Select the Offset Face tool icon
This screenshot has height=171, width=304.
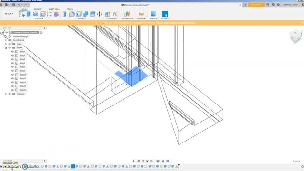[93, 14]
